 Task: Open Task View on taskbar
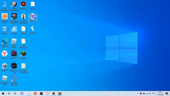pyautogui.click(x=15, y=94)
